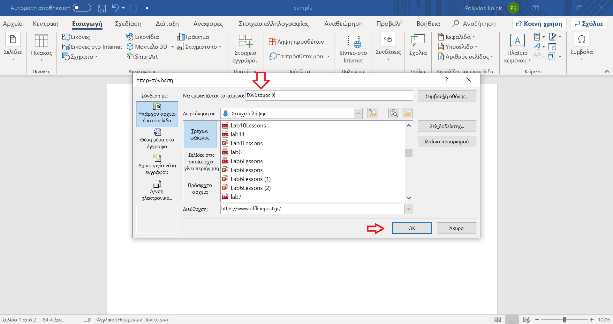613x324 pixels.
Task: Open the Σχήματα shapes dropdown
Action: tap(80, 57)
